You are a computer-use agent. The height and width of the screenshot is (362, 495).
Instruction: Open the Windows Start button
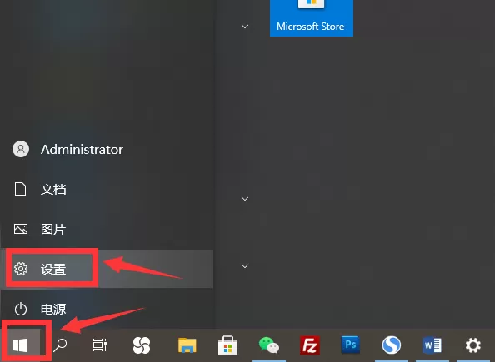20,345
